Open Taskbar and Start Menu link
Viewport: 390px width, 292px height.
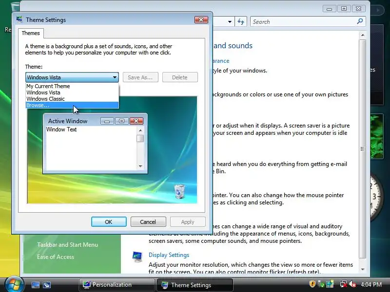pyautogui.click(x=67, y=245)
